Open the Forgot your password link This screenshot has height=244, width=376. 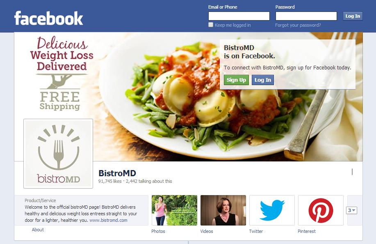tap(298, 25)
